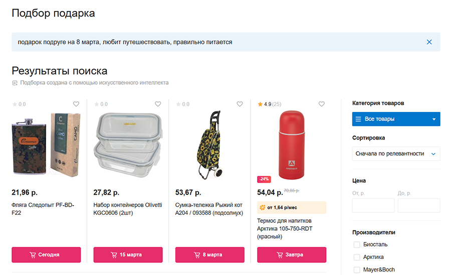Viewport: 451px width, 275px height.
Task: Add flask to cart with Сегодня button
Action: tap(46, 254)
